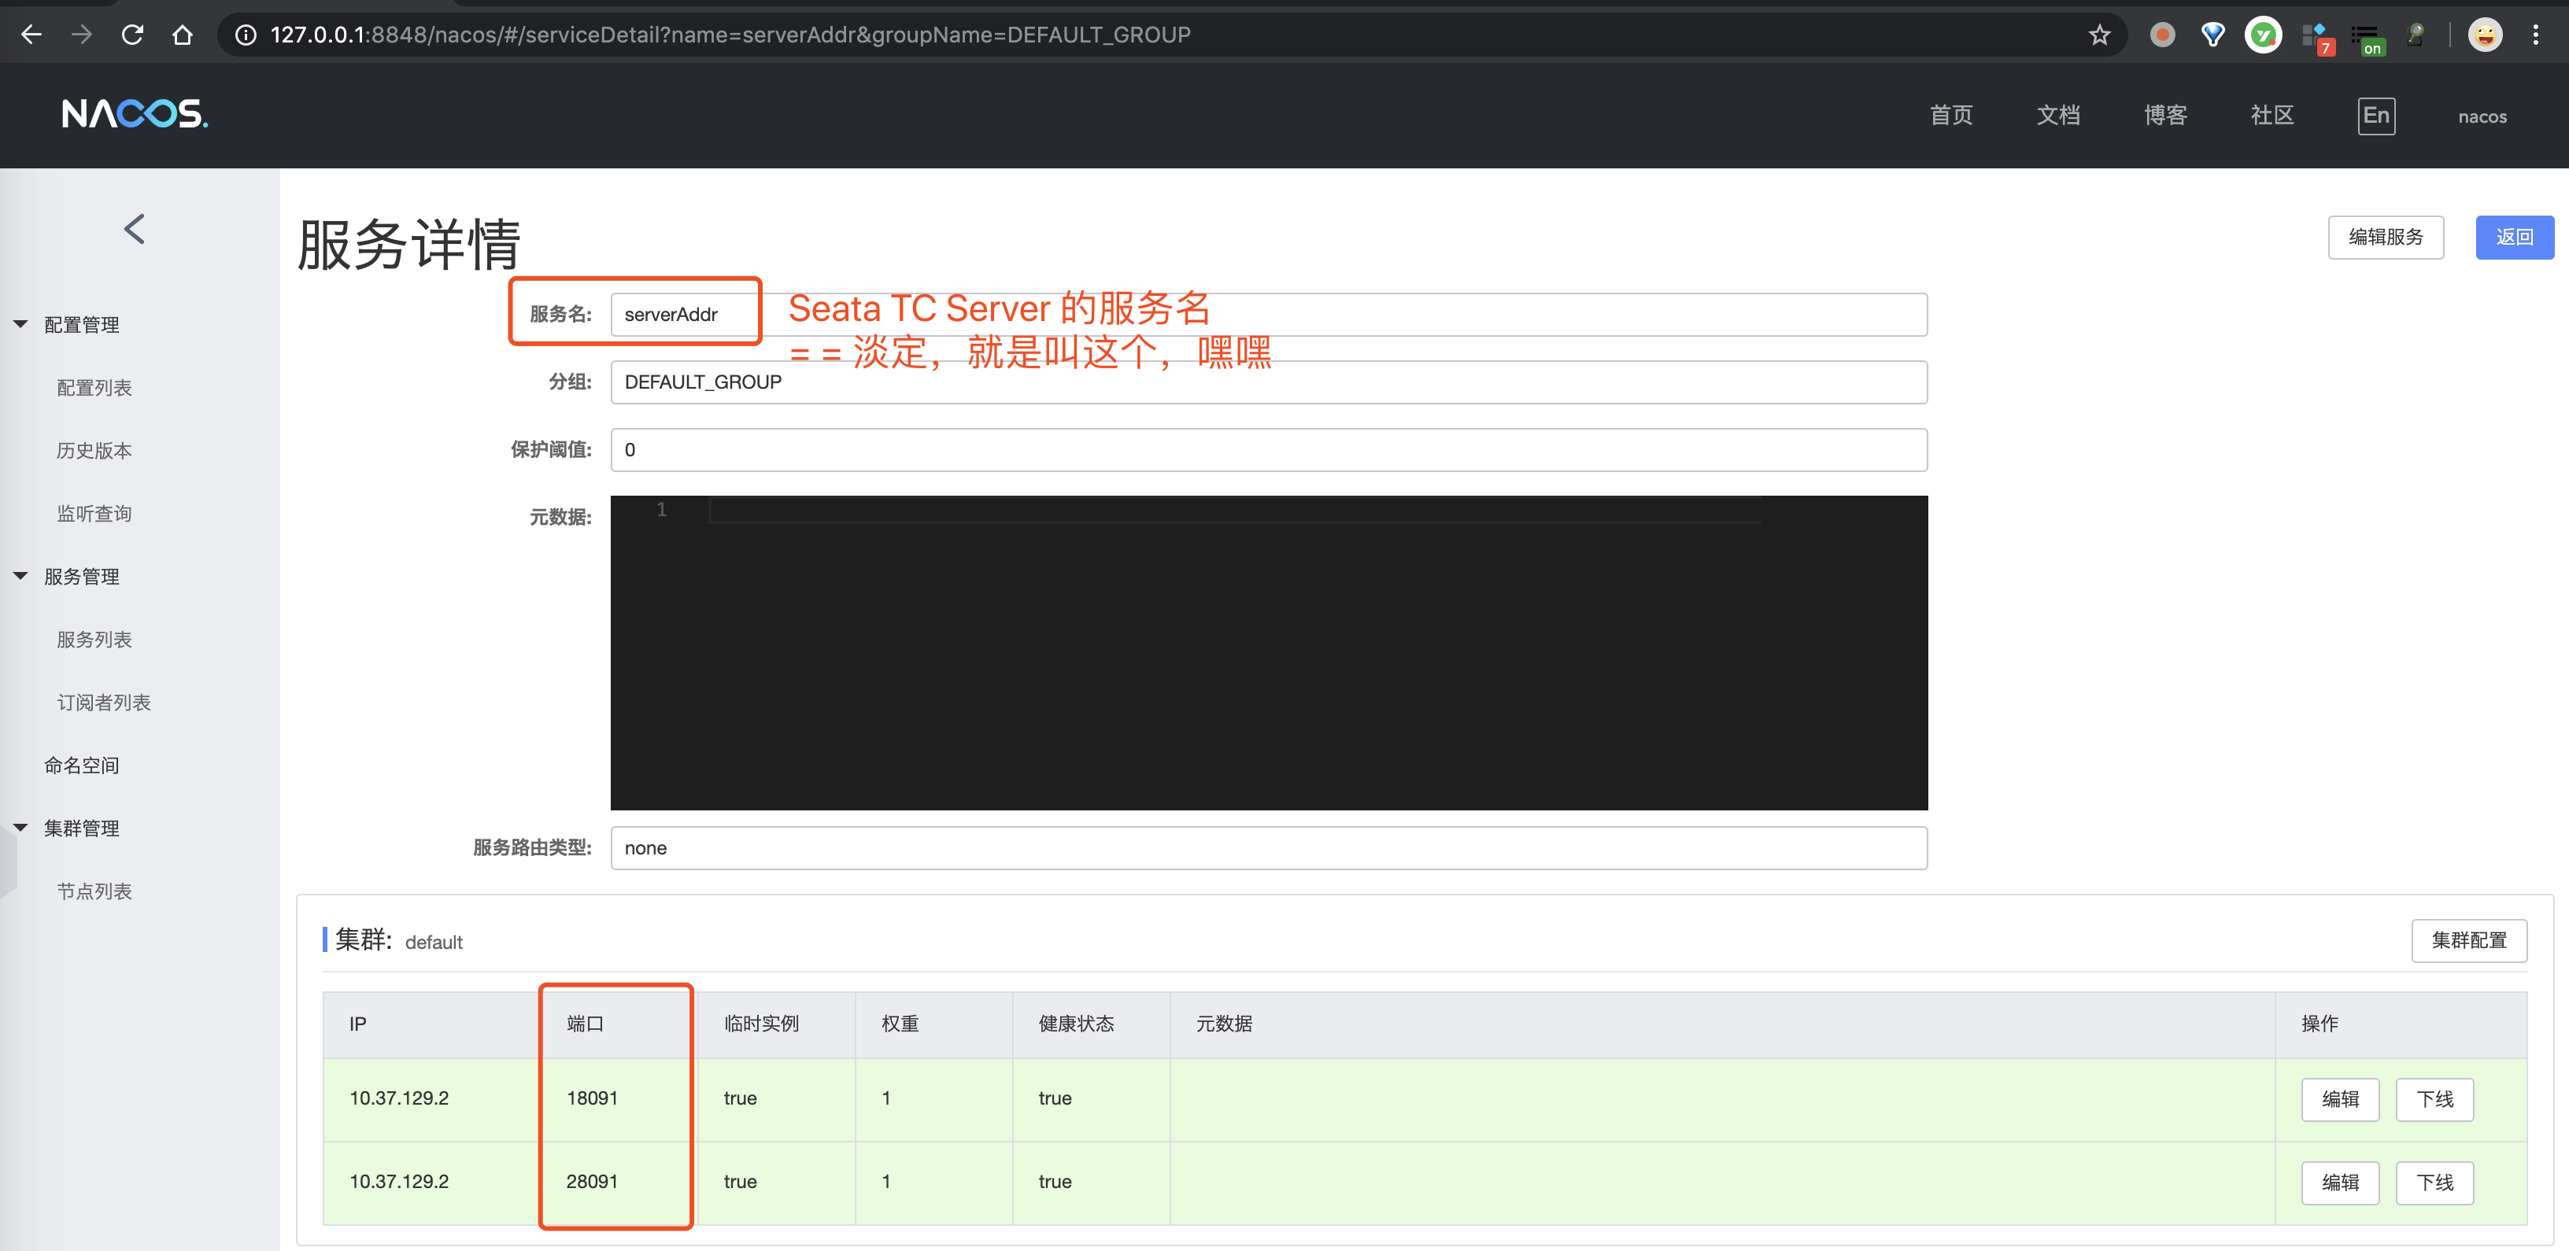Click the blue 返回 button
2569x1251 pixels.
coord(2513,238)
